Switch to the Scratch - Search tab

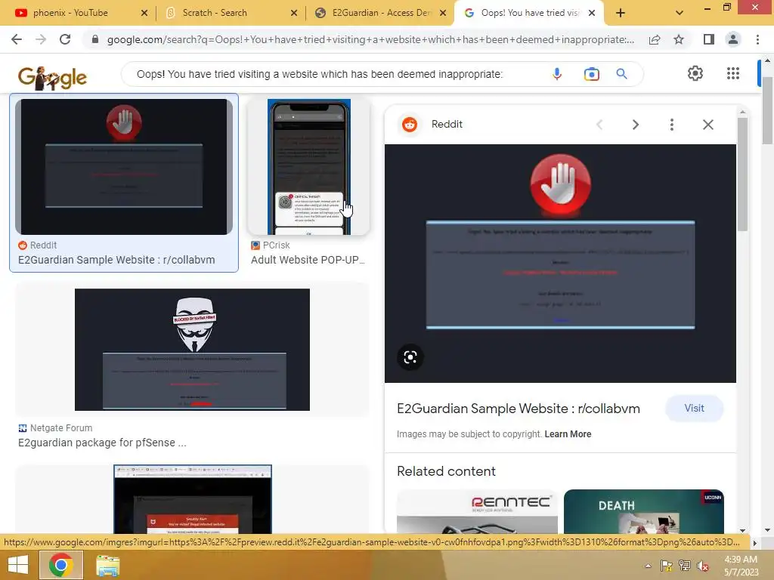(x=215, y=13)
